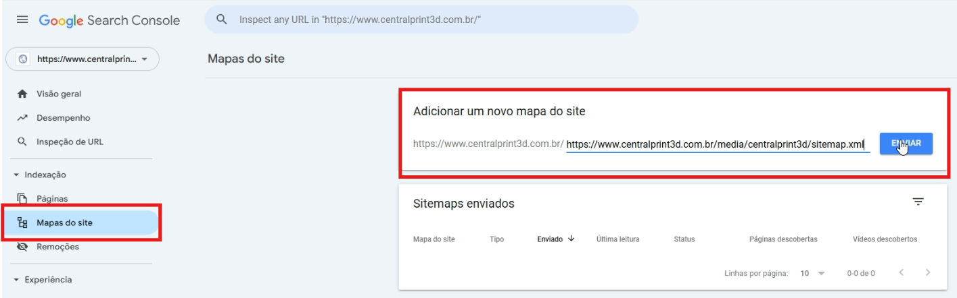
Task: Go to previous page of sitemaps
Action: pos(901,272)
